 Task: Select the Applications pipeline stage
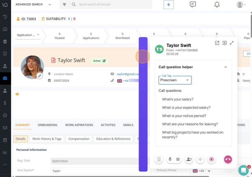91,36
